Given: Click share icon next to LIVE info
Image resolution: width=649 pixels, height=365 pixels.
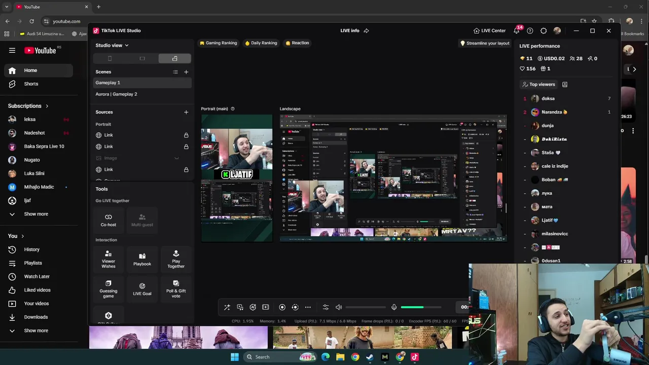Looking at the screenshot, I should click(x=366, y=30).
